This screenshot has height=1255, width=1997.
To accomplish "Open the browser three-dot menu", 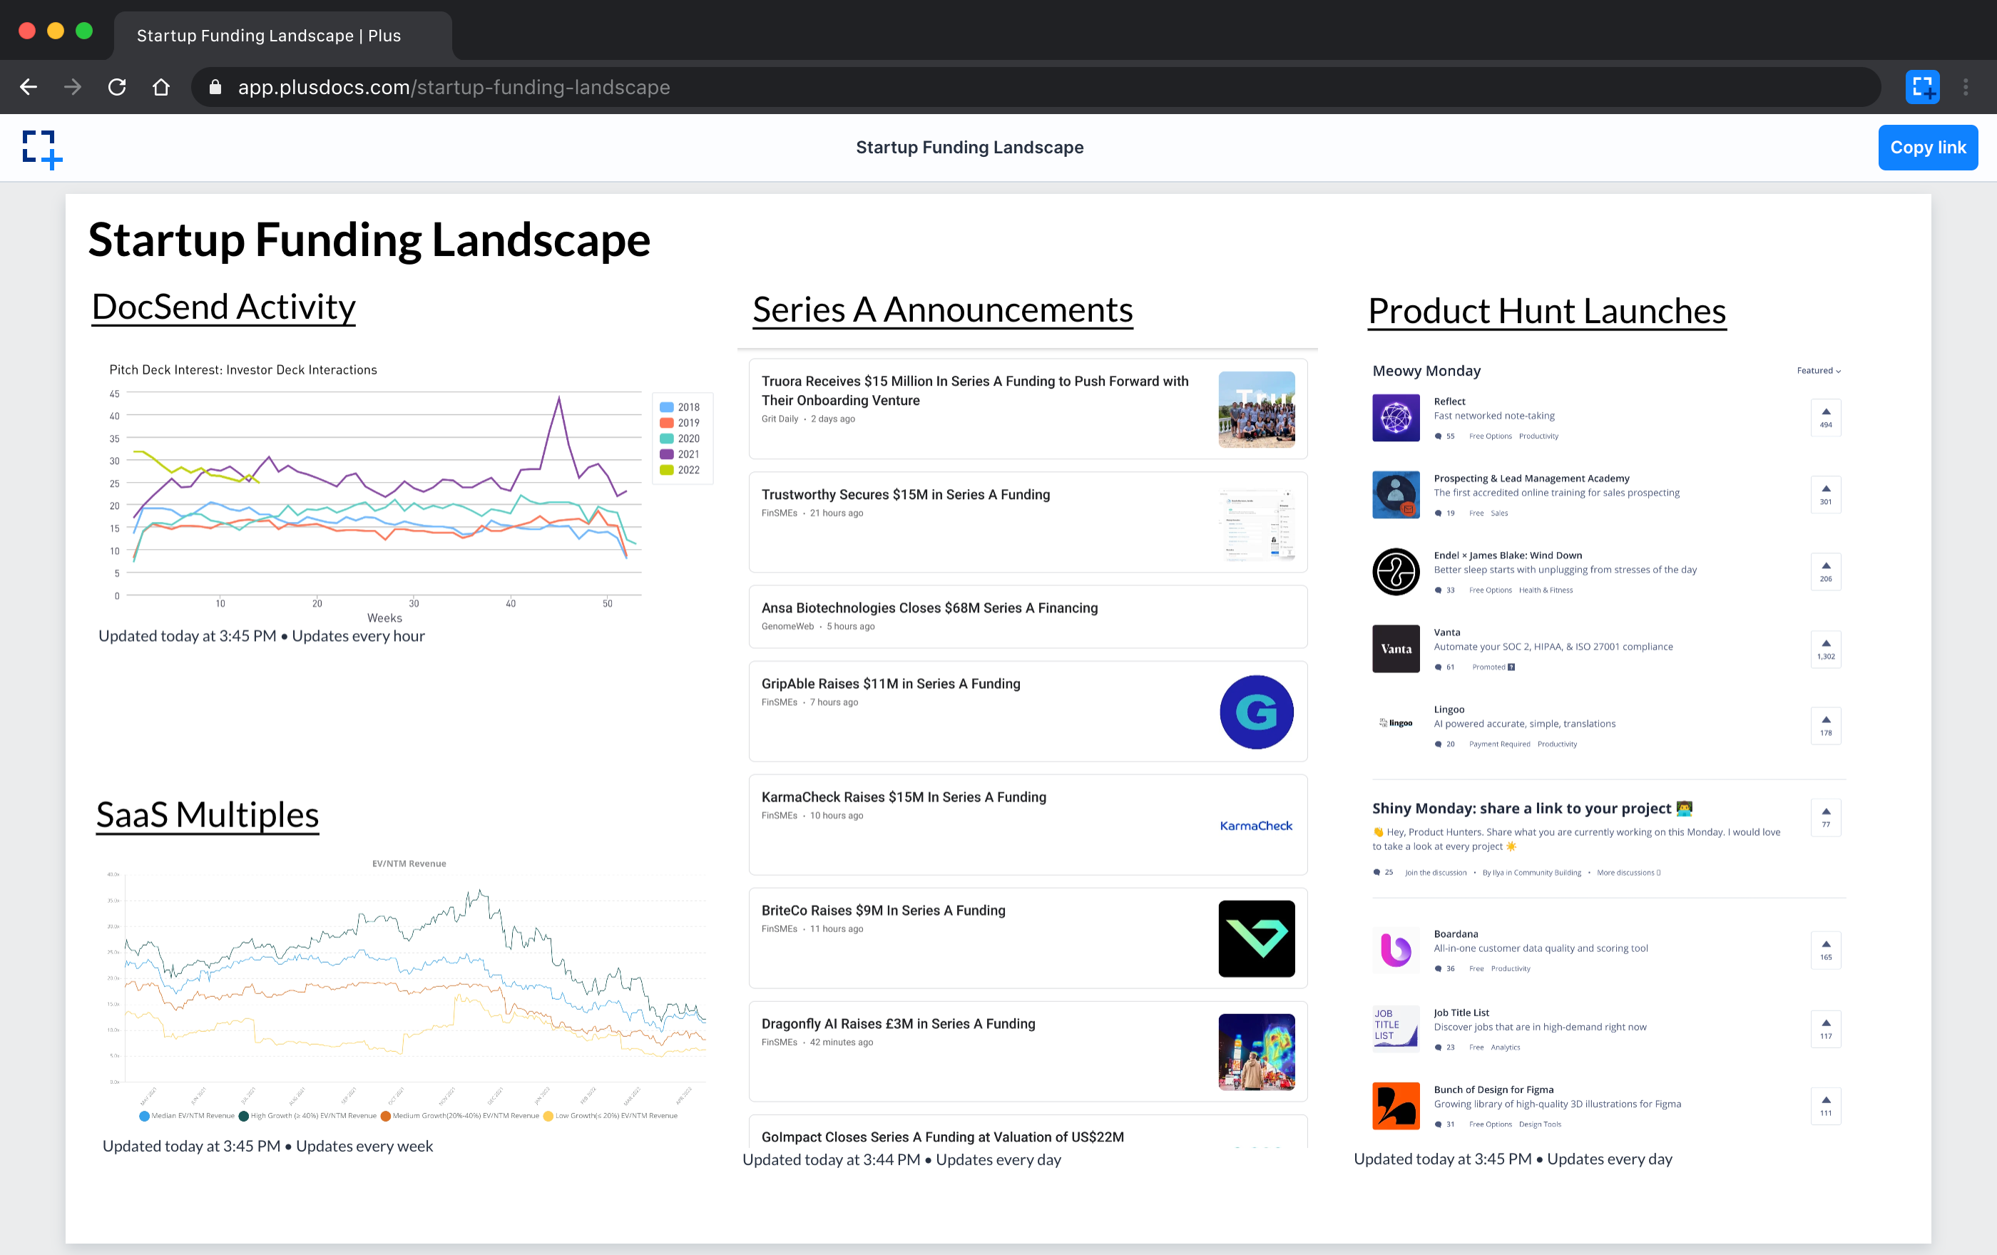I will tap(1966, 87).
